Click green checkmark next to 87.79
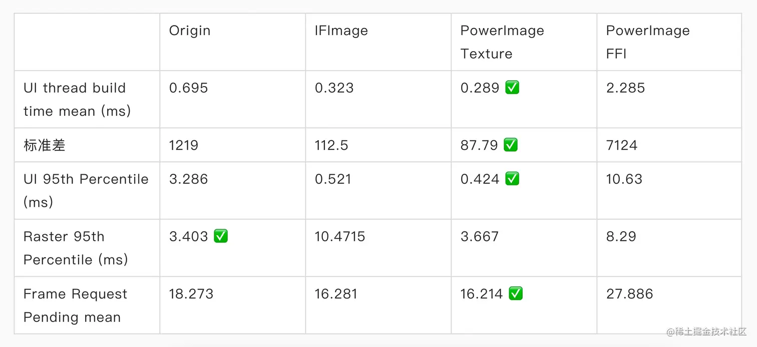 pos(510,145)
